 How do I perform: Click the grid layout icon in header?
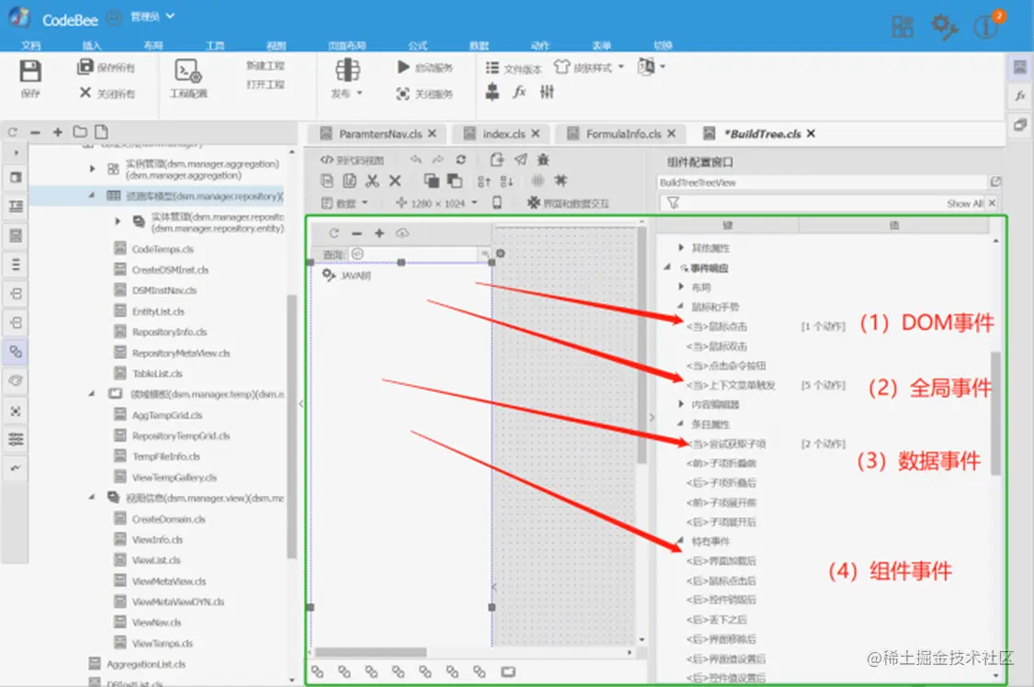pos(903,27)
